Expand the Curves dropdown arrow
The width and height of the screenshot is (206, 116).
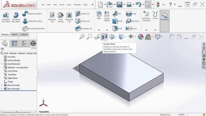[x=155, y=30]
